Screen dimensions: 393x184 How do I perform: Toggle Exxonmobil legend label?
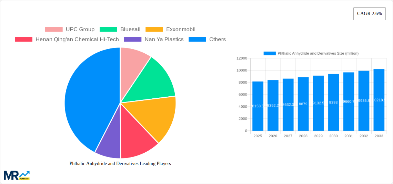[x=181, y=30]
